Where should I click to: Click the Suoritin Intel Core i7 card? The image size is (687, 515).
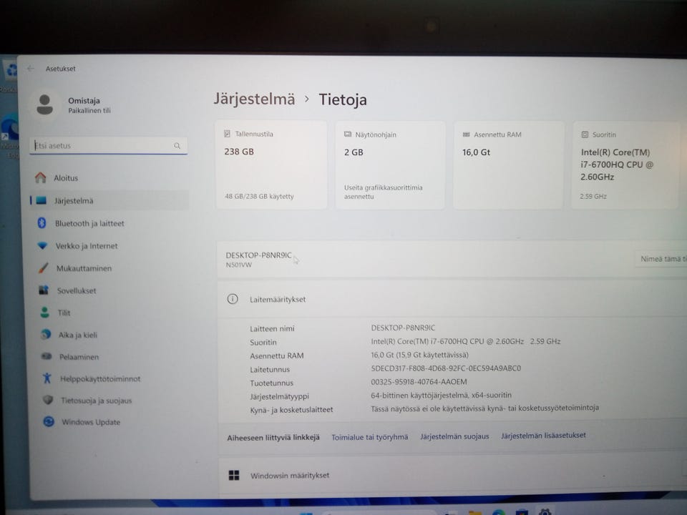[x=627, y=165]
